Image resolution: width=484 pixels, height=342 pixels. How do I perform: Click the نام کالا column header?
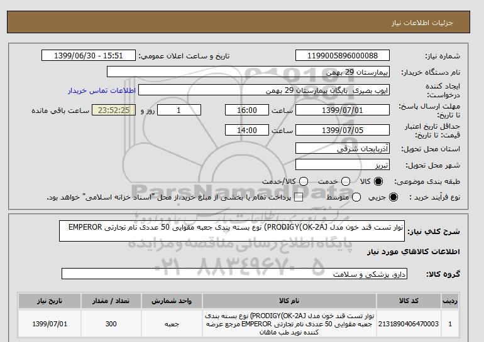(x=289, y=301)
